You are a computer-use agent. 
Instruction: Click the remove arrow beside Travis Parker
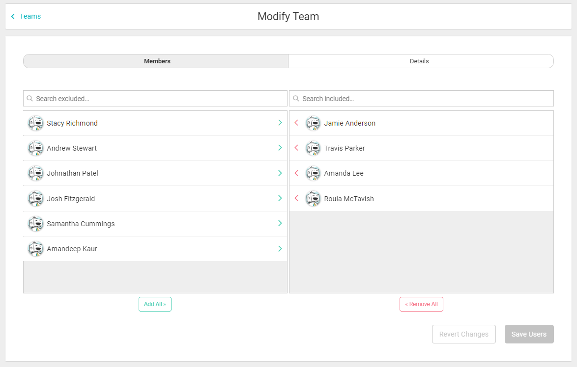[x=296, y=148]
